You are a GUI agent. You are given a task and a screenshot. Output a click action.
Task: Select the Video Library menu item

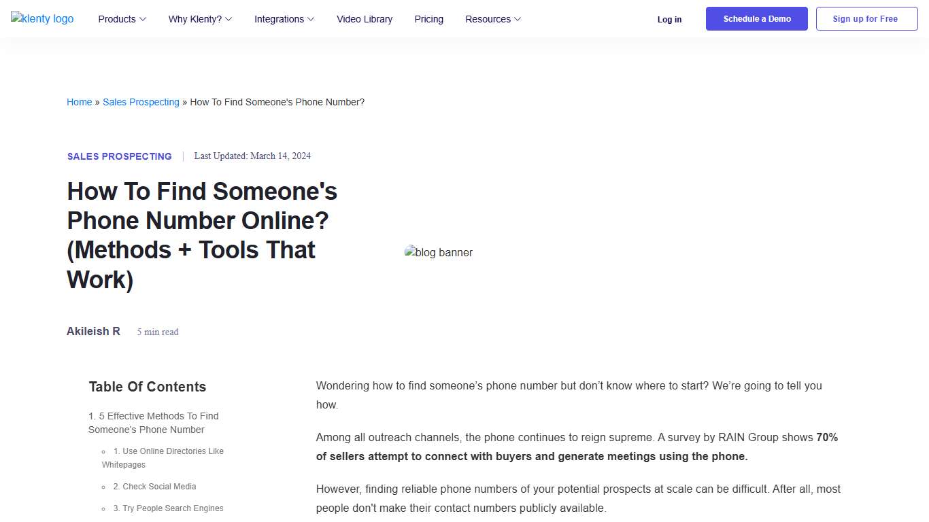pos(365,19)
